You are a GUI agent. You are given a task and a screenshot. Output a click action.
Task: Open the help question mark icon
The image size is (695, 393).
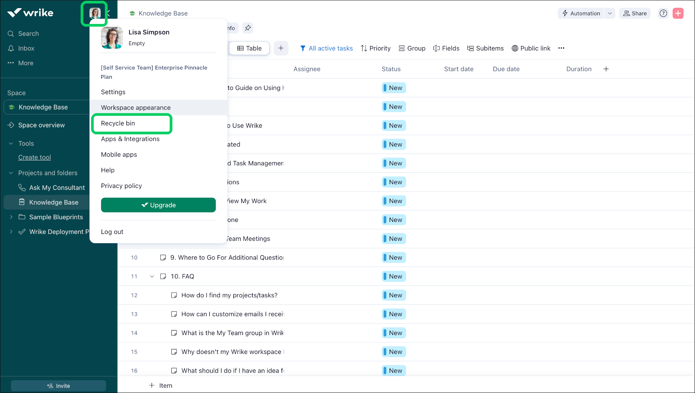pos(663,14)
